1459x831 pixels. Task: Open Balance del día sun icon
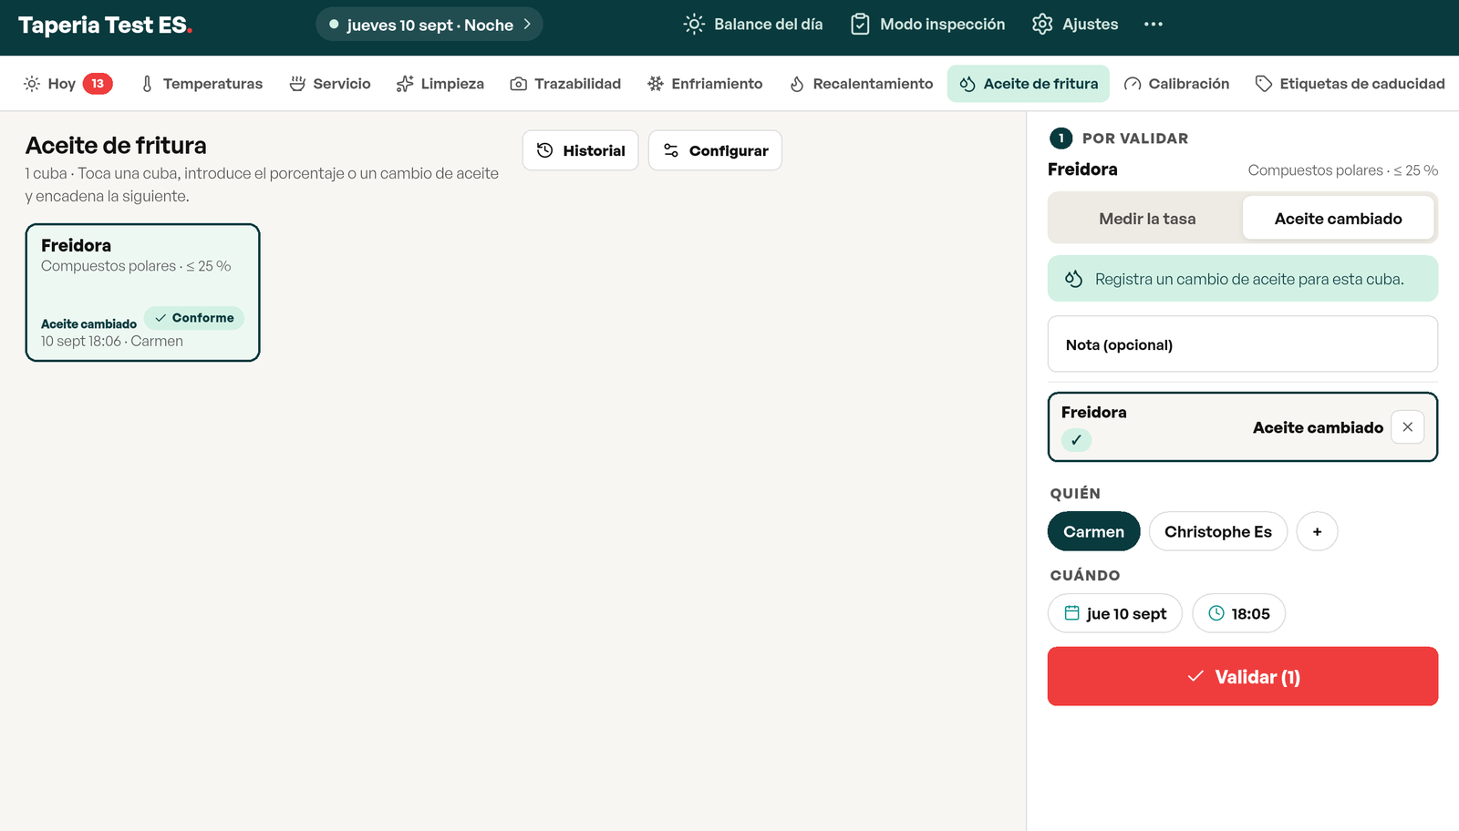pos(694,25)
